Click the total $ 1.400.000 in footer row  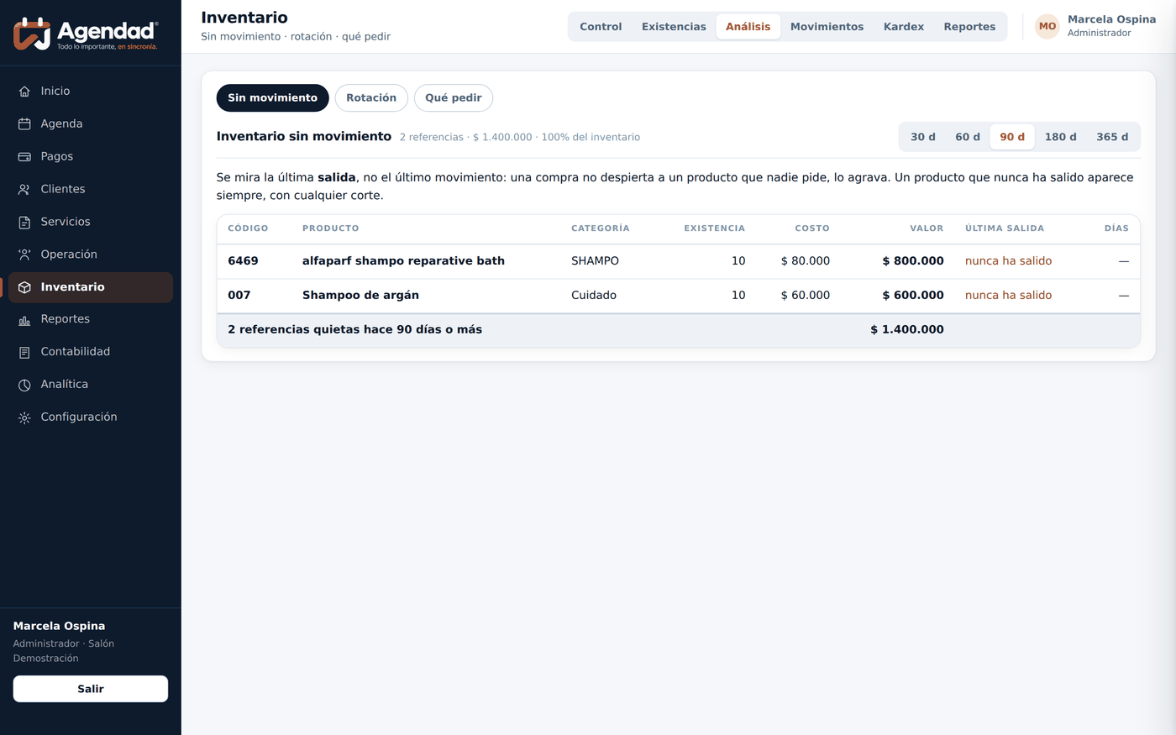point(907,330)
